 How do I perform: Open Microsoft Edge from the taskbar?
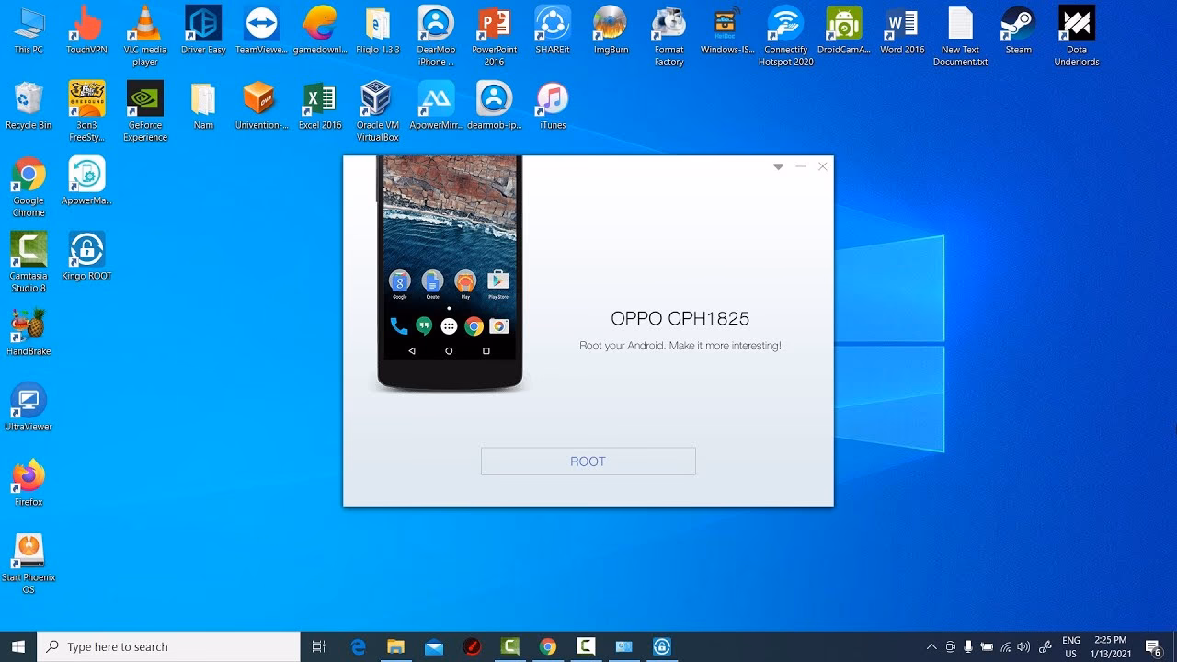pos(359,646)
